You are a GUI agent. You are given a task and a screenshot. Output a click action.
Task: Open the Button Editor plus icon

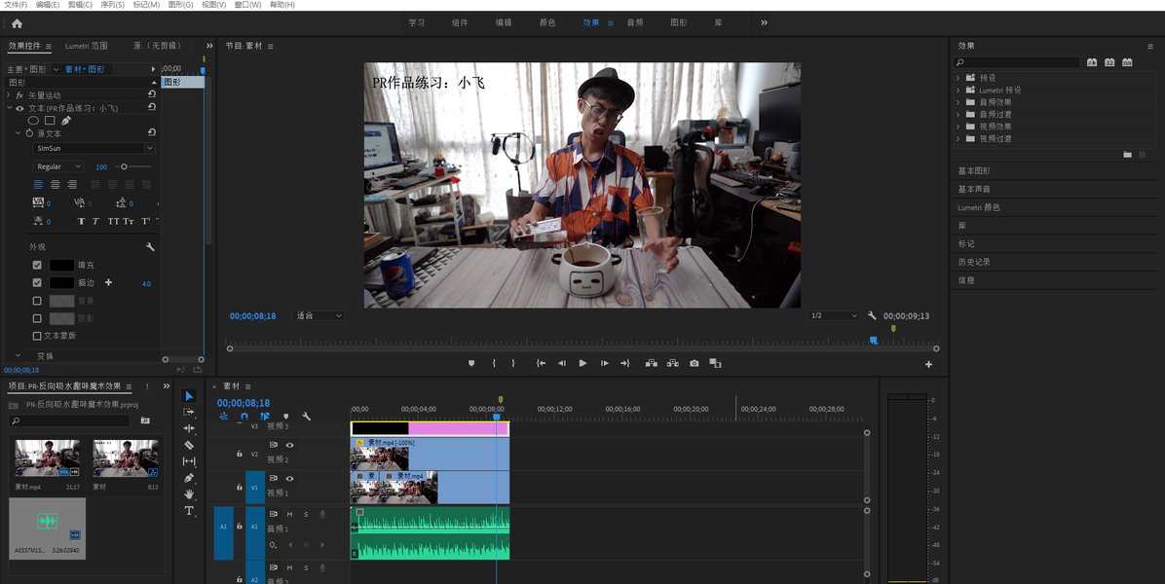928,364
